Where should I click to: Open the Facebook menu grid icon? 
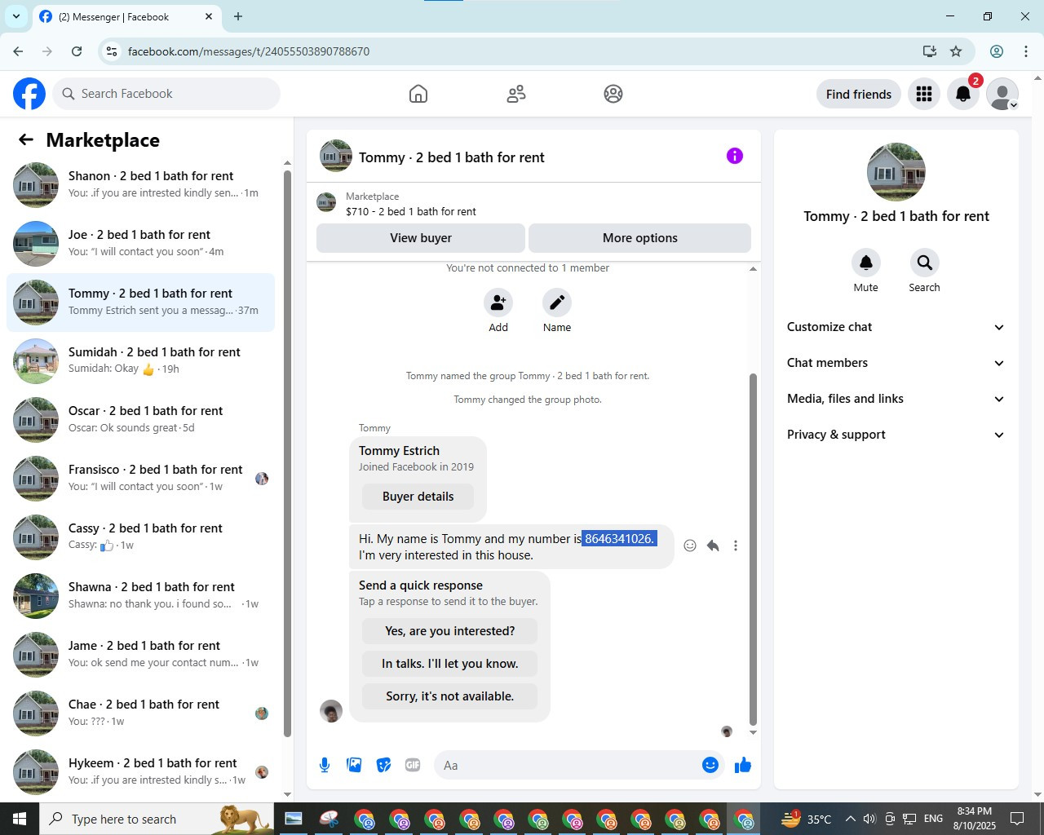tap(924, 94)
